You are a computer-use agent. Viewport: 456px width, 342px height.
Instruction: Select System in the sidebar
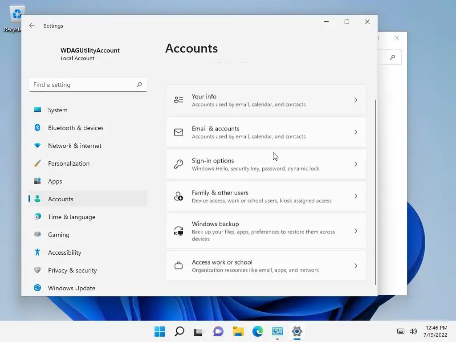click(x=88, y=110)
